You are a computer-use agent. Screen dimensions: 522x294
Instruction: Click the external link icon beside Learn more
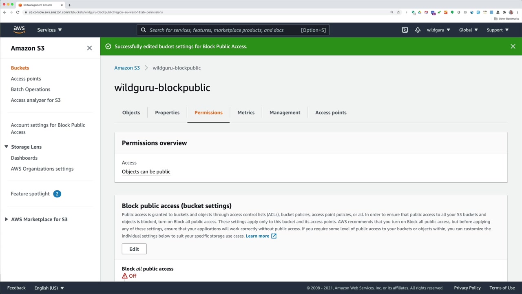(x=274, y=236)
